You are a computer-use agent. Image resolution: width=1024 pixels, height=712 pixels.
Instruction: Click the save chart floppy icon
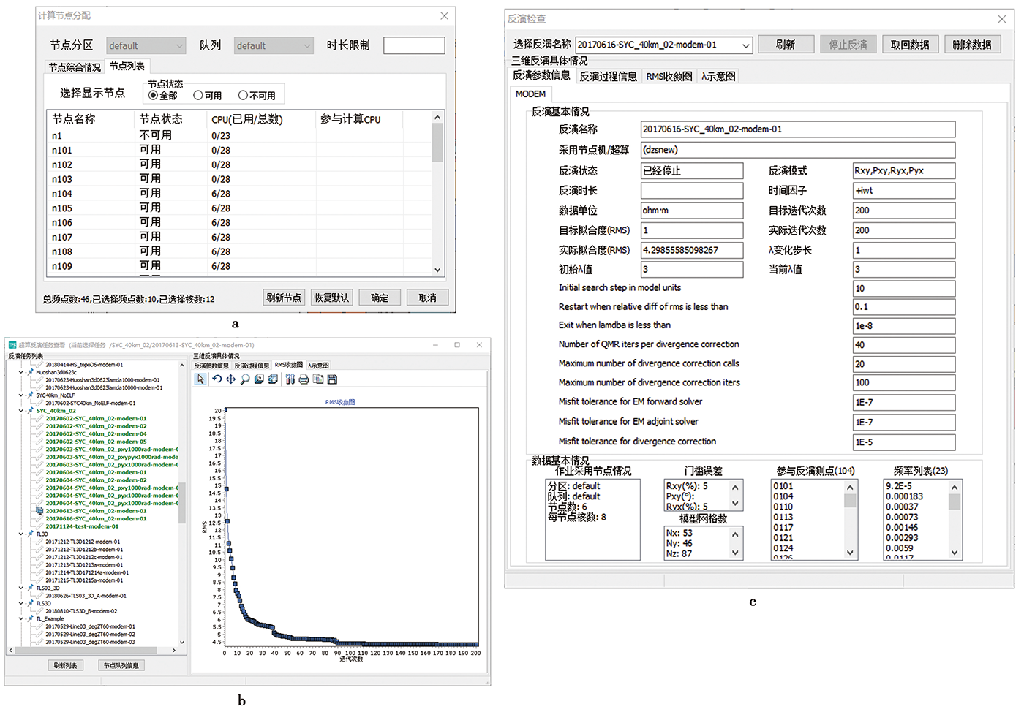(332, 379)
